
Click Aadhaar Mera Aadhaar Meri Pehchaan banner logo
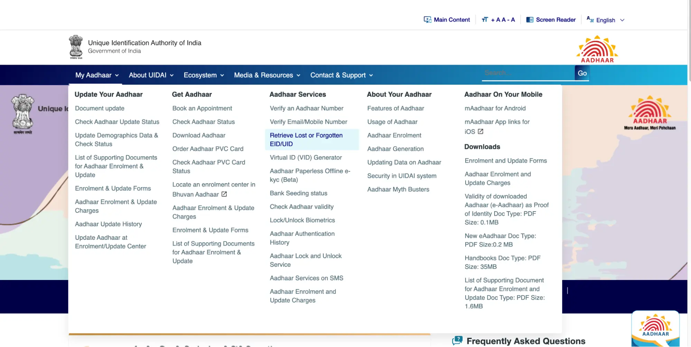[650, 113]
